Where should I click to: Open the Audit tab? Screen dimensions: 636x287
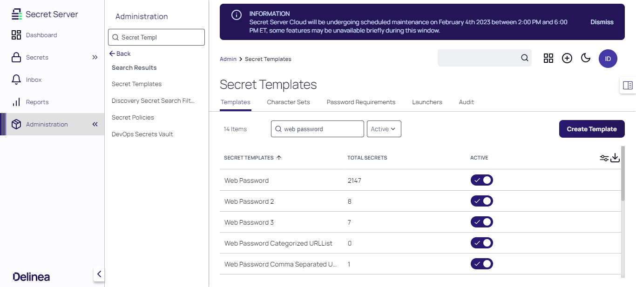click(467, 102)
